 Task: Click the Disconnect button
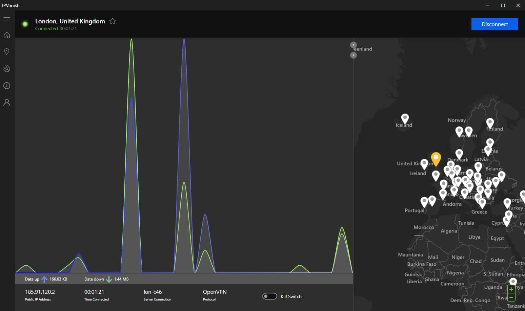tap(494, 24)
